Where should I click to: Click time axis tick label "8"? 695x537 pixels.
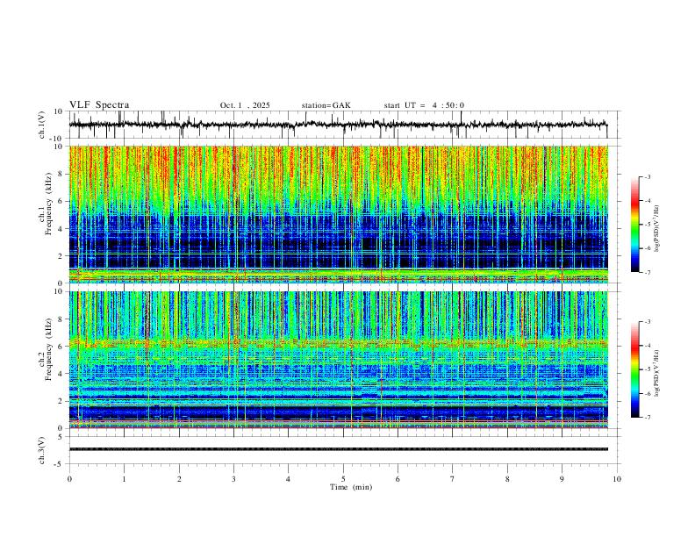(x=507, y=479)
